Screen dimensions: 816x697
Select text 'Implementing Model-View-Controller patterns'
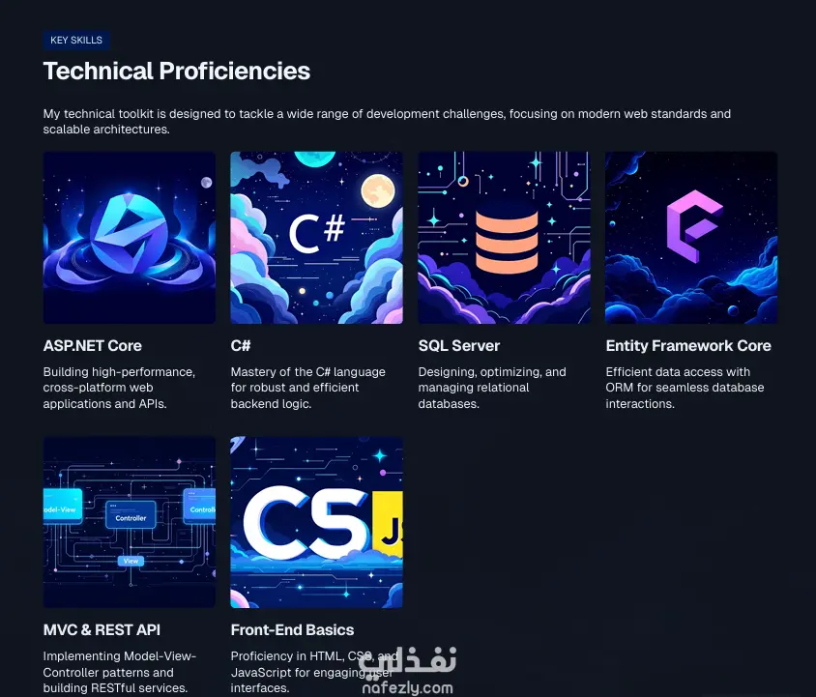(x=120, y=664)
